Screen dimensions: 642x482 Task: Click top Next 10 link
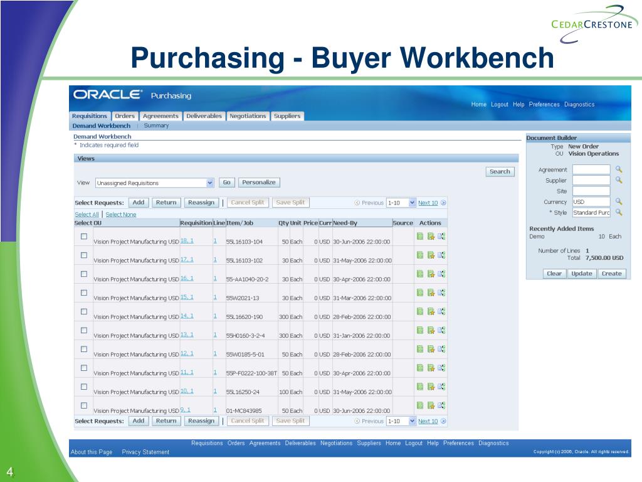tap(428, 203)
